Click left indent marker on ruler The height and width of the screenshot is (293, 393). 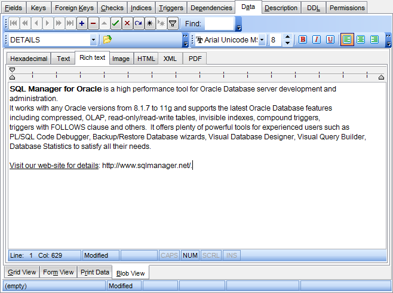tap(12, 77)
